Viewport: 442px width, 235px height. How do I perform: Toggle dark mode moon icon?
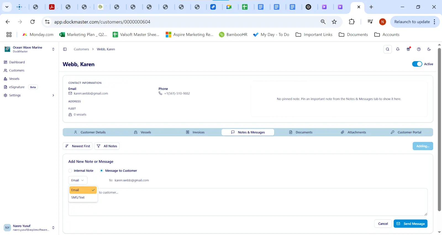pos(429,49)
